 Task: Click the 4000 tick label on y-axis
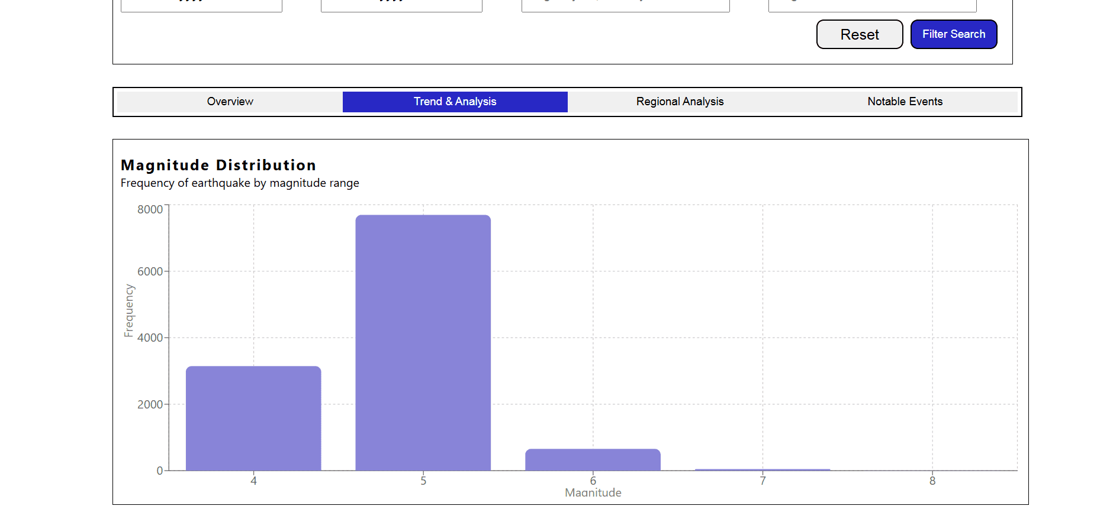tap(150, 338)
